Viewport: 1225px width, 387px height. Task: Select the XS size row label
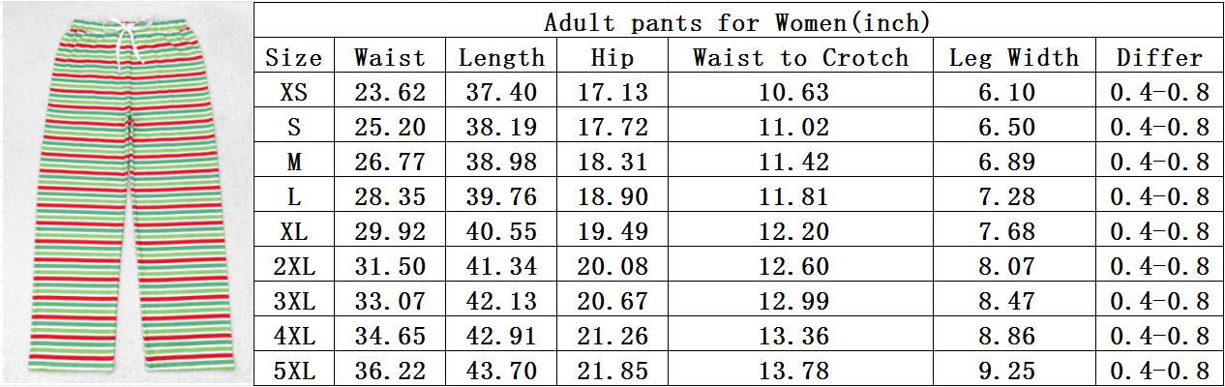pyautogui.click(x=294, y=93)
